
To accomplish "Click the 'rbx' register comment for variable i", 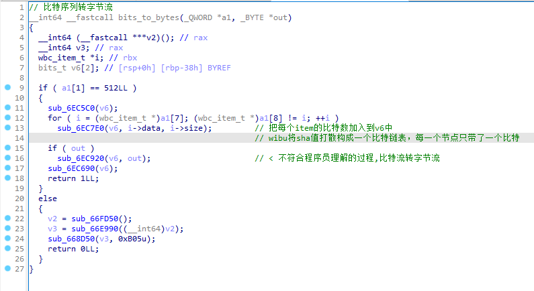I will point(130,58).
